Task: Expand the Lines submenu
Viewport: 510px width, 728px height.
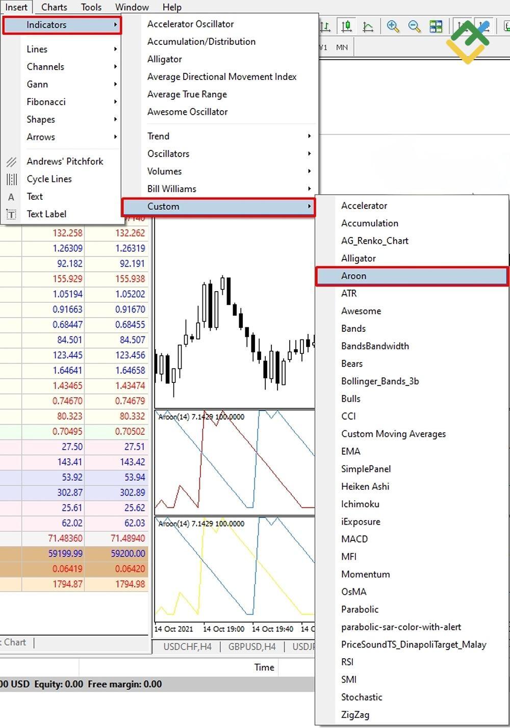Action: [62, 49]
